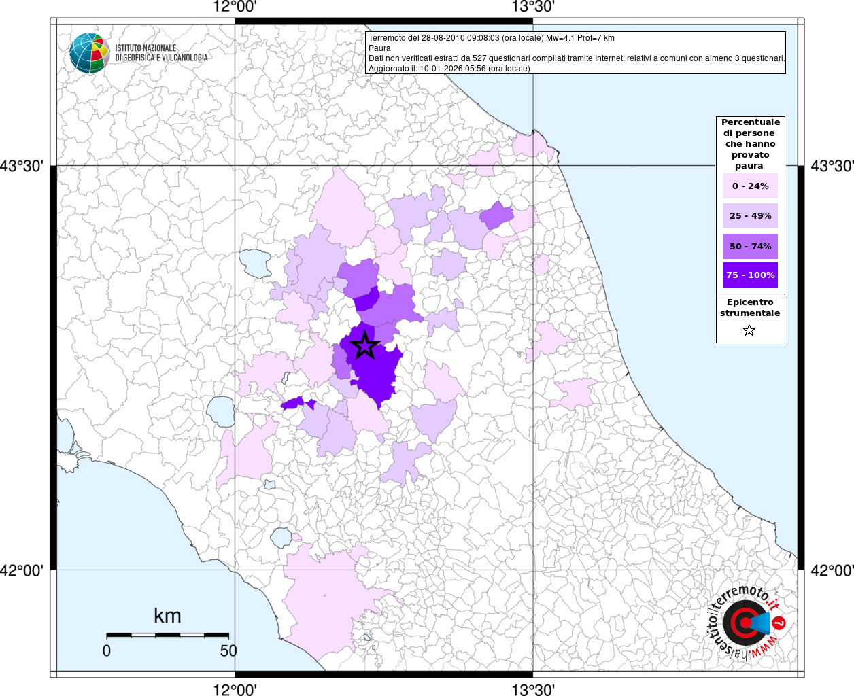Click the top 13°30' longitude label
This screenshot has width=854, height=696.
[532, 7]
